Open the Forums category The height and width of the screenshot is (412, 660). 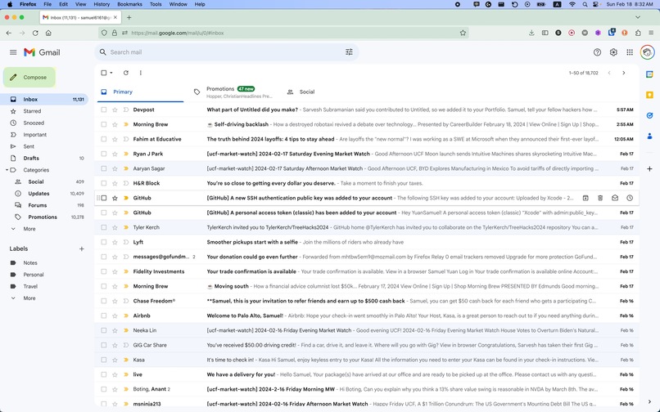[x=38, y=205]
